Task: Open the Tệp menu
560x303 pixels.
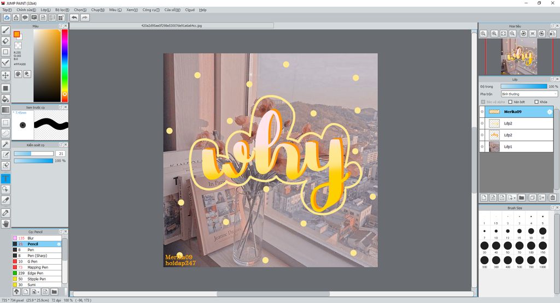Action: point(7,10)
